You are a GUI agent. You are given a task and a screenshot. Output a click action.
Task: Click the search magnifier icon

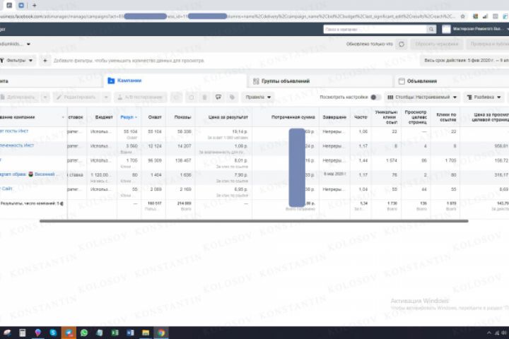pos(431,29)
